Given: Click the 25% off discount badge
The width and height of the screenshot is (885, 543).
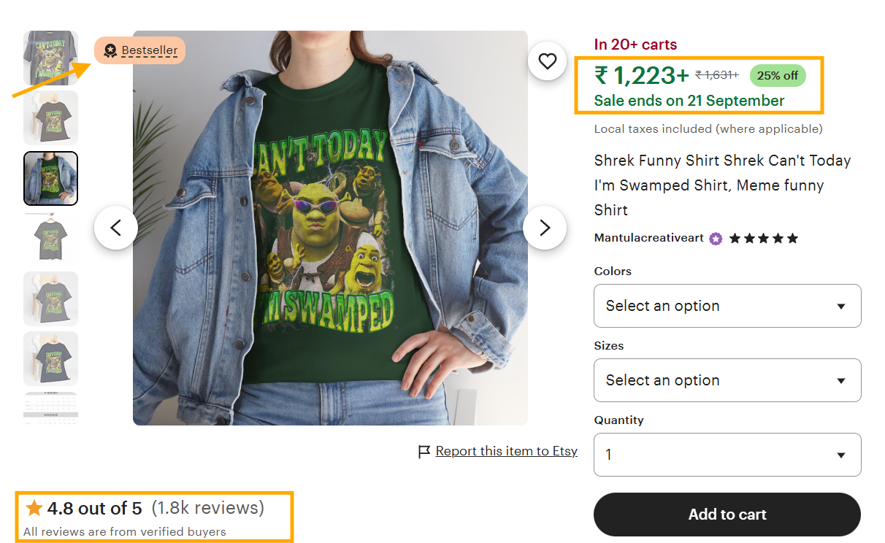Looking at the screenshot, I should coord(778,75).
